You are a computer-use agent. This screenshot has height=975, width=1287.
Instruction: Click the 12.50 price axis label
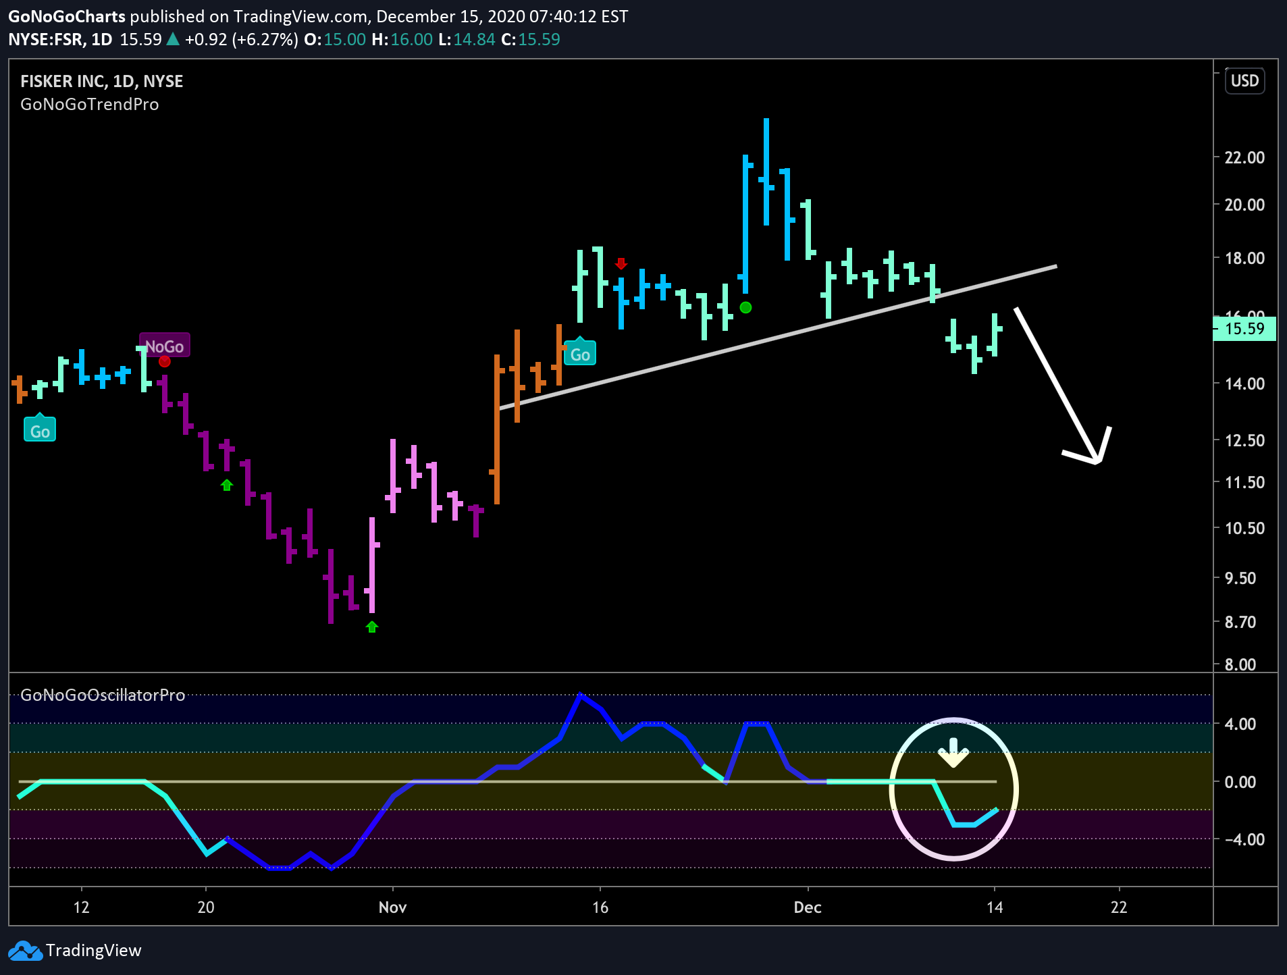pos(1244,440)
